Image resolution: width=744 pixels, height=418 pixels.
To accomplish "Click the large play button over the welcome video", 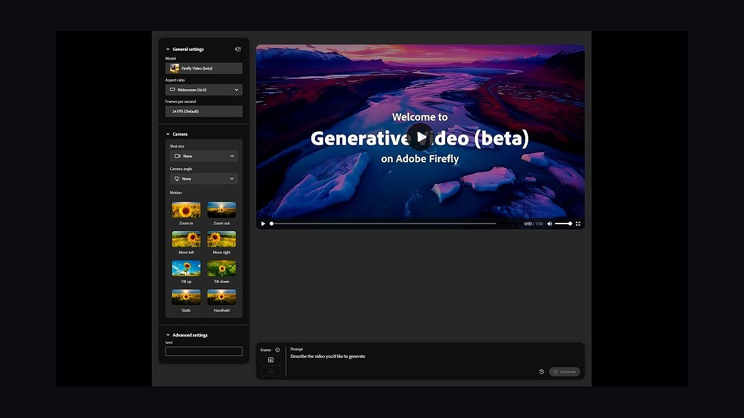I will (420, 136).
